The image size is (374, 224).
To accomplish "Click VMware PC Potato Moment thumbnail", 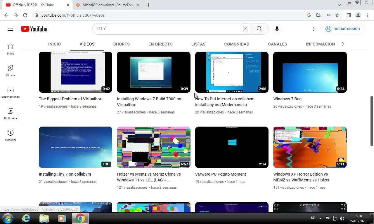I will pyautogui.click(x=232, y=147).
